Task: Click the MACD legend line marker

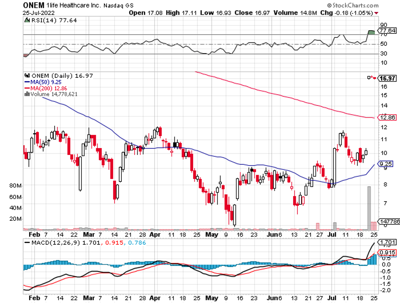Action: pos(27,243)
